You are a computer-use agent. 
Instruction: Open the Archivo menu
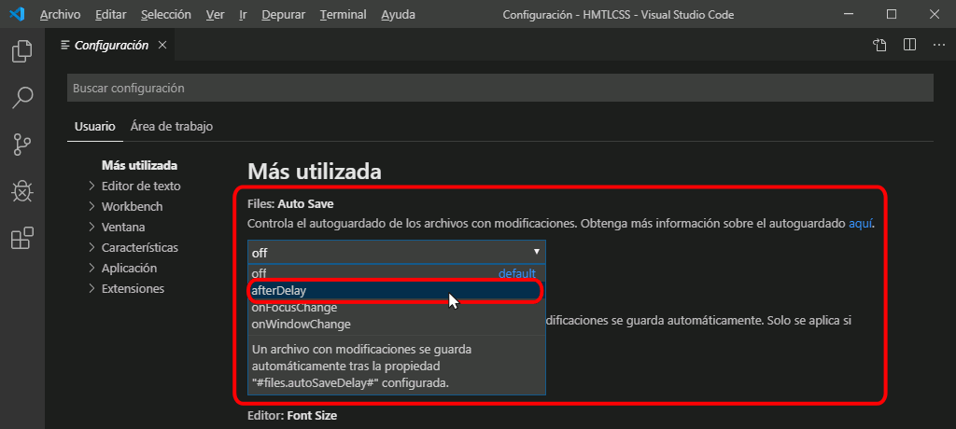[60, 15]
